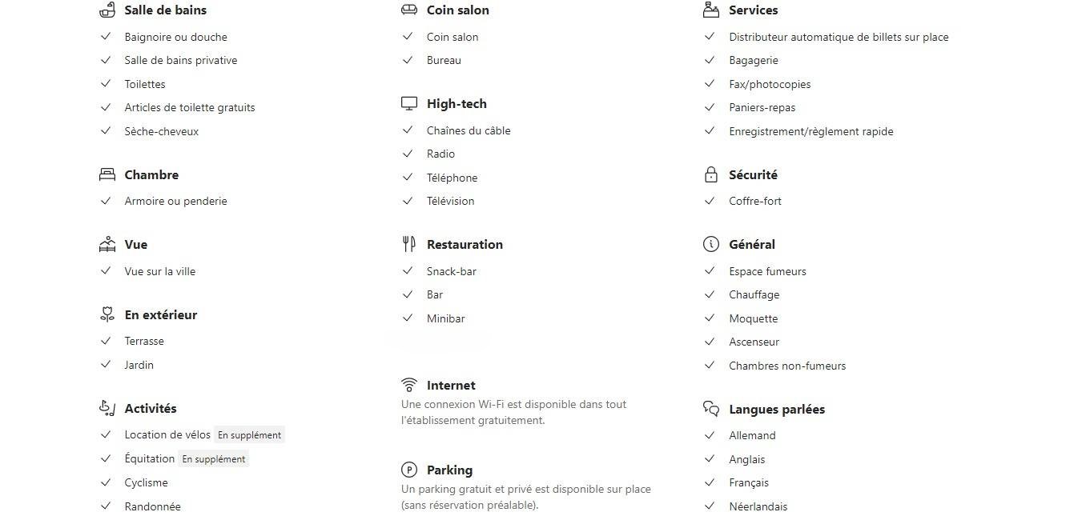Viewport: 1074px width, 524px height.
Task: Click the concierge bell Services icon
Action: (710, 10)
